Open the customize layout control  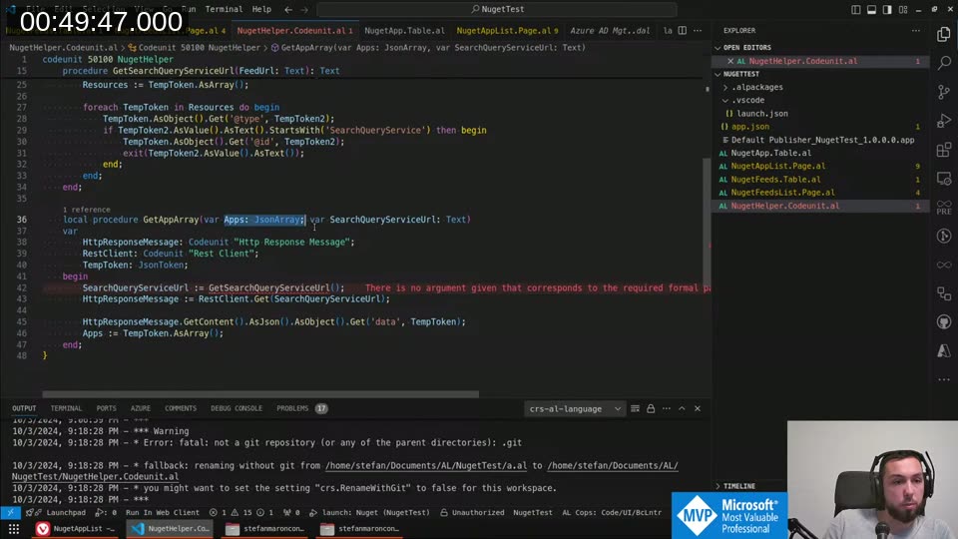click(903, 9)
